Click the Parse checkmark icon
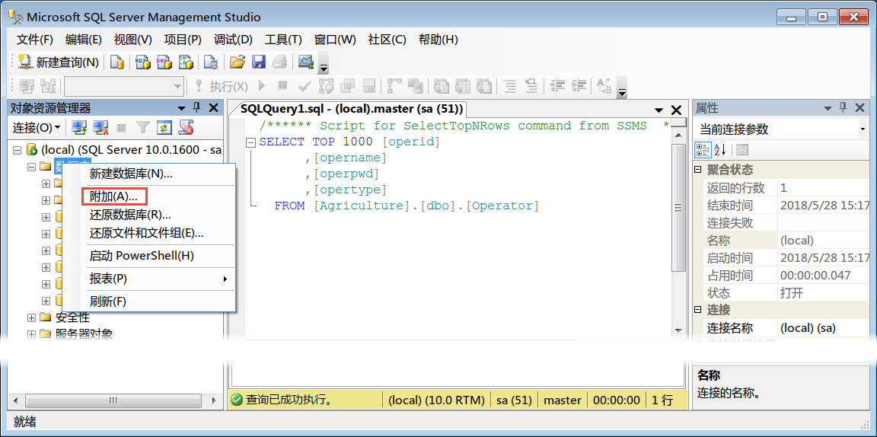 tap(305, 86)
